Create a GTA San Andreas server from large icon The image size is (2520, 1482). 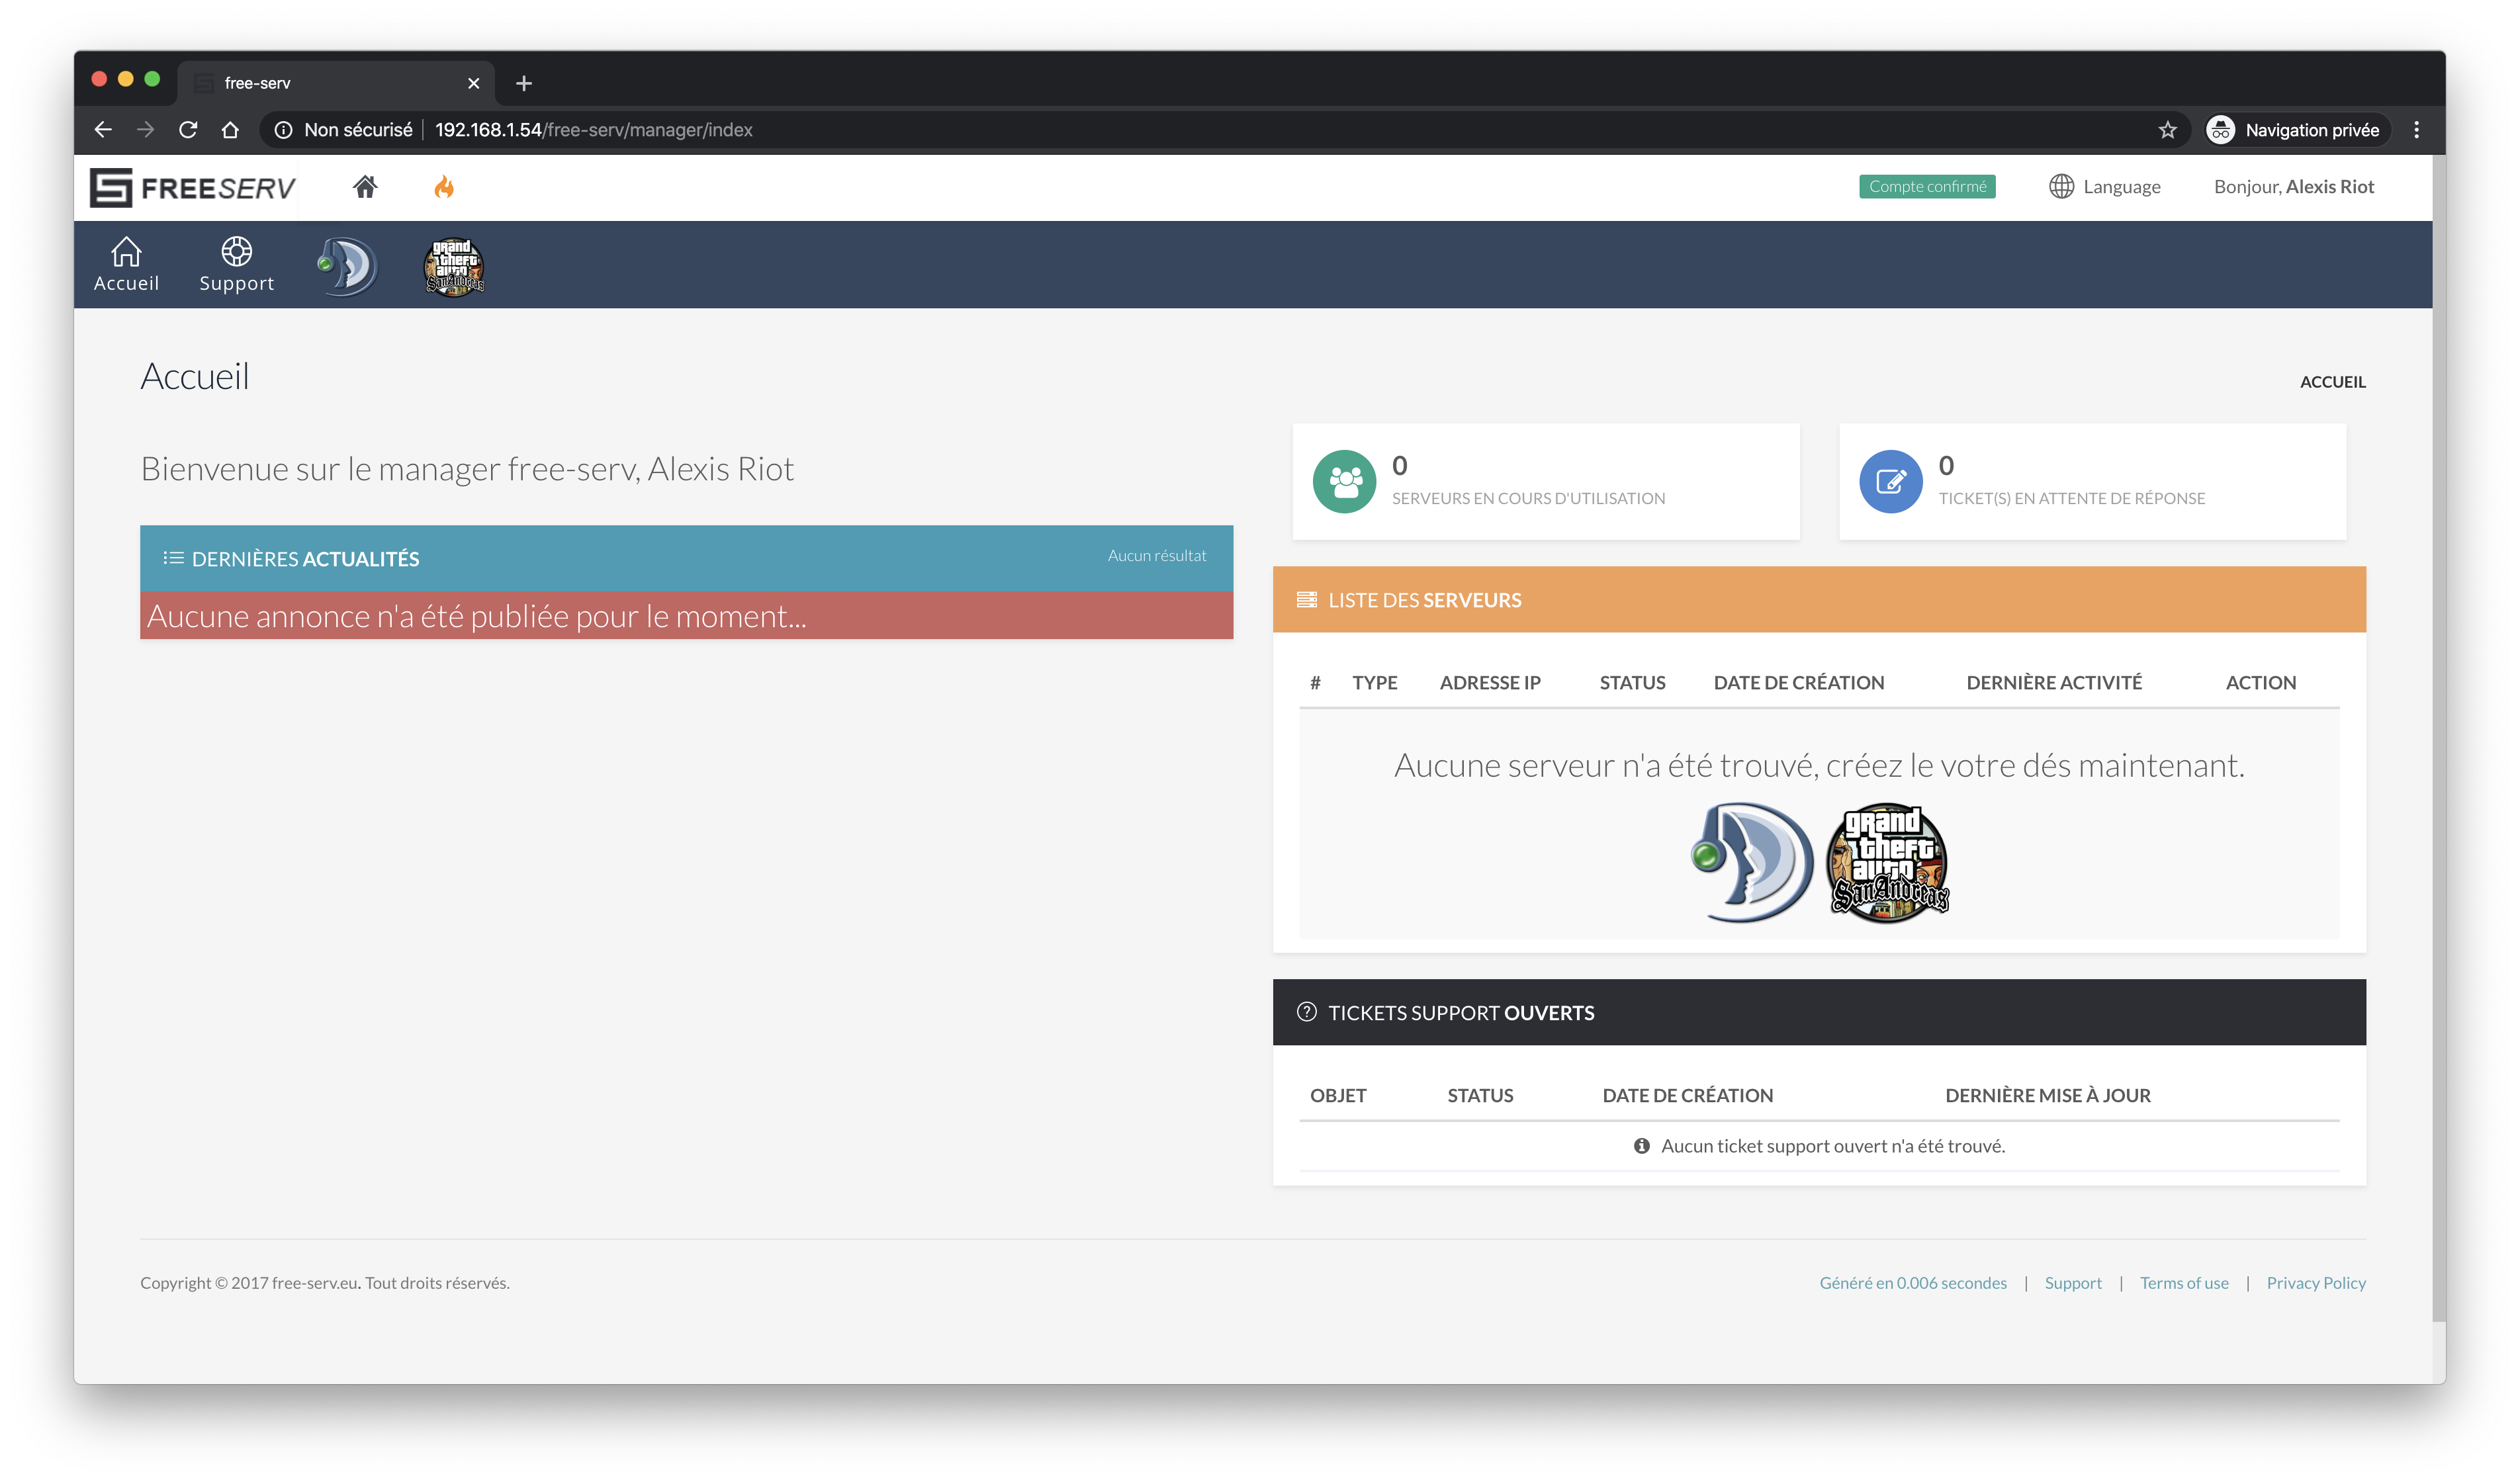coord(1888,862)
